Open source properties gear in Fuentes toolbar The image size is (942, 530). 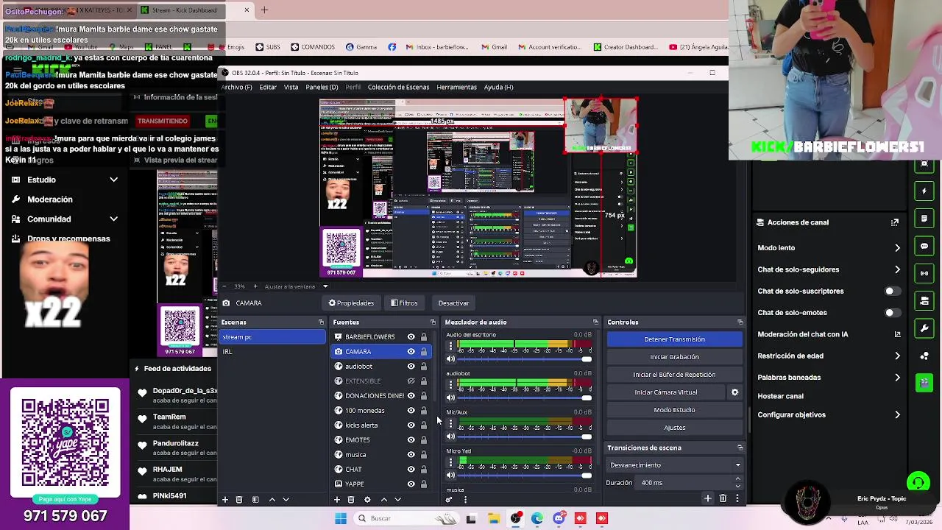tap(367, 500)
